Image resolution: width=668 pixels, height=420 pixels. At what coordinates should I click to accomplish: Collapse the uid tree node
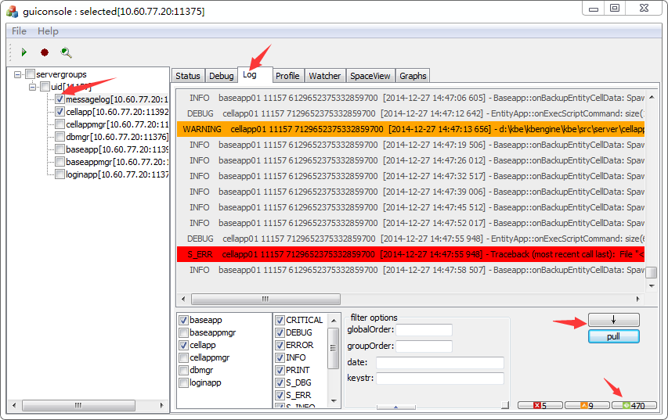point(32,87)
